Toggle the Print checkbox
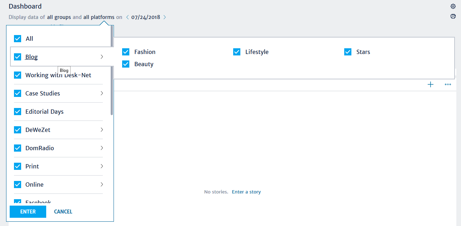 [x=18, y=166]
